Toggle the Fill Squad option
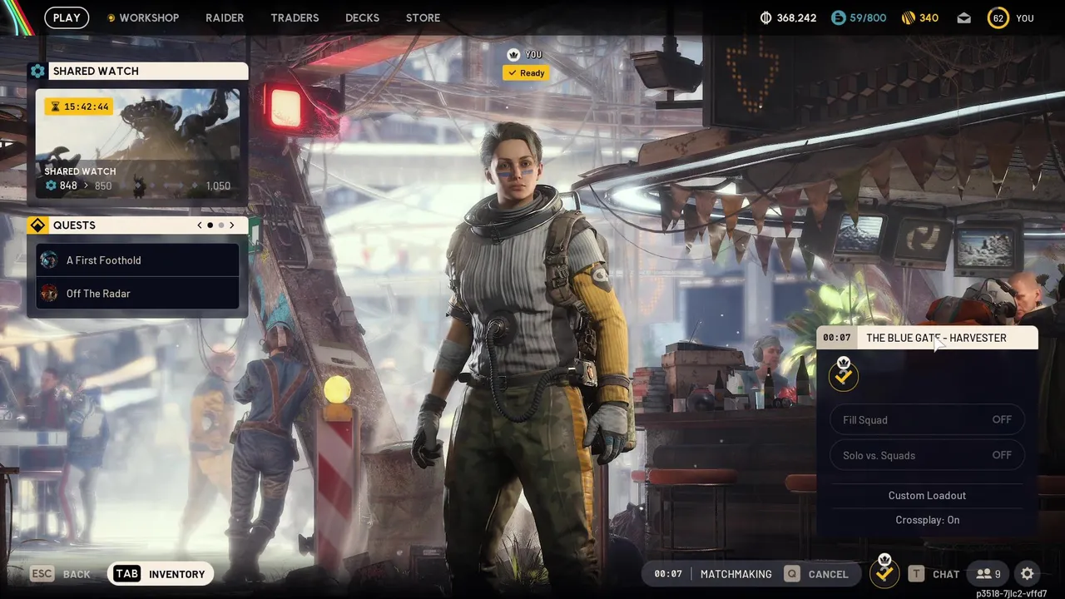 click(927, 420)
